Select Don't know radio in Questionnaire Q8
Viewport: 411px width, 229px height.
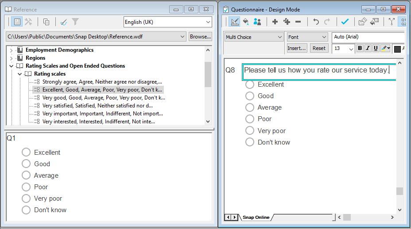coord(250,142)
